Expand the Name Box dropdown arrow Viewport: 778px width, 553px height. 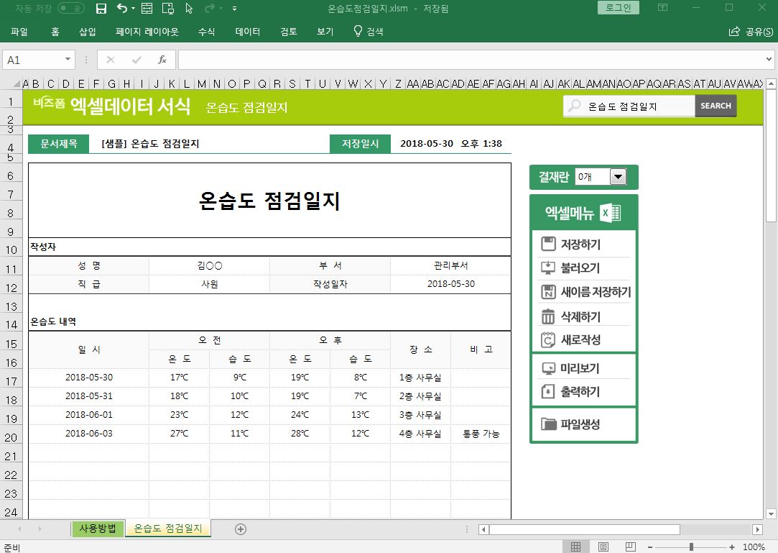pos(68,60)
